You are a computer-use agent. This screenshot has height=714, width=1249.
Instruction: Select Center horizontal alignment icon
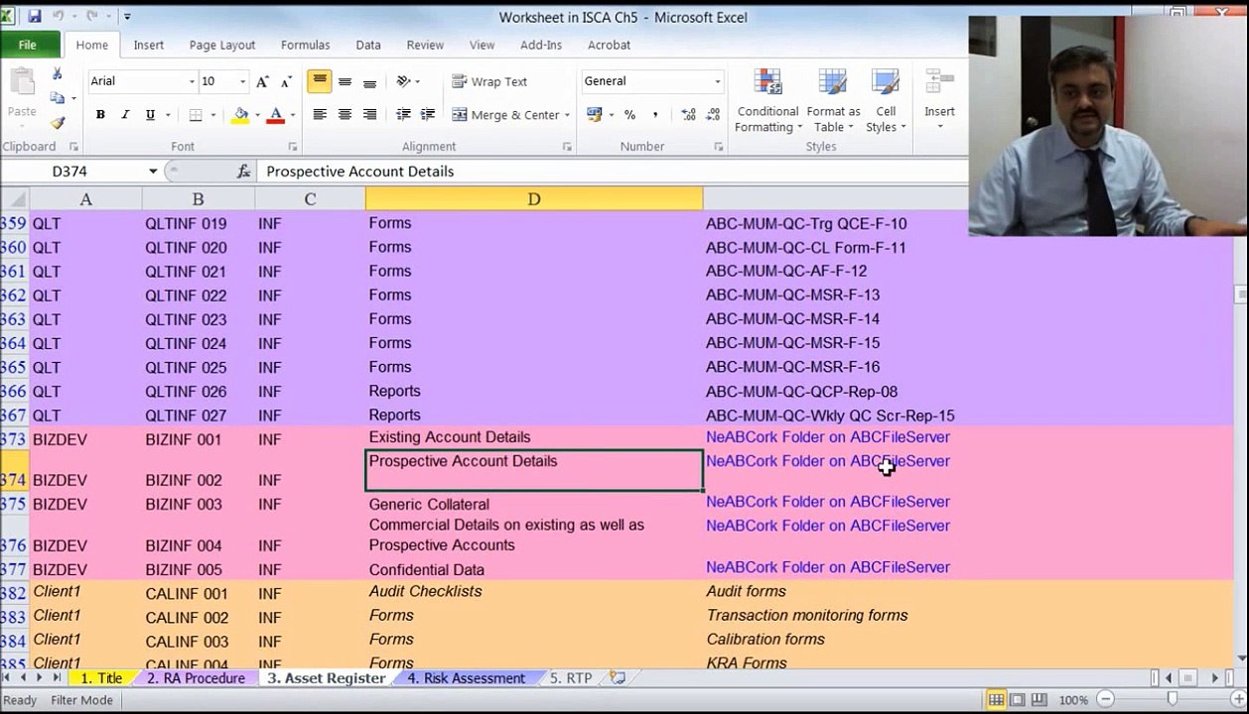[x=345, y=115]
